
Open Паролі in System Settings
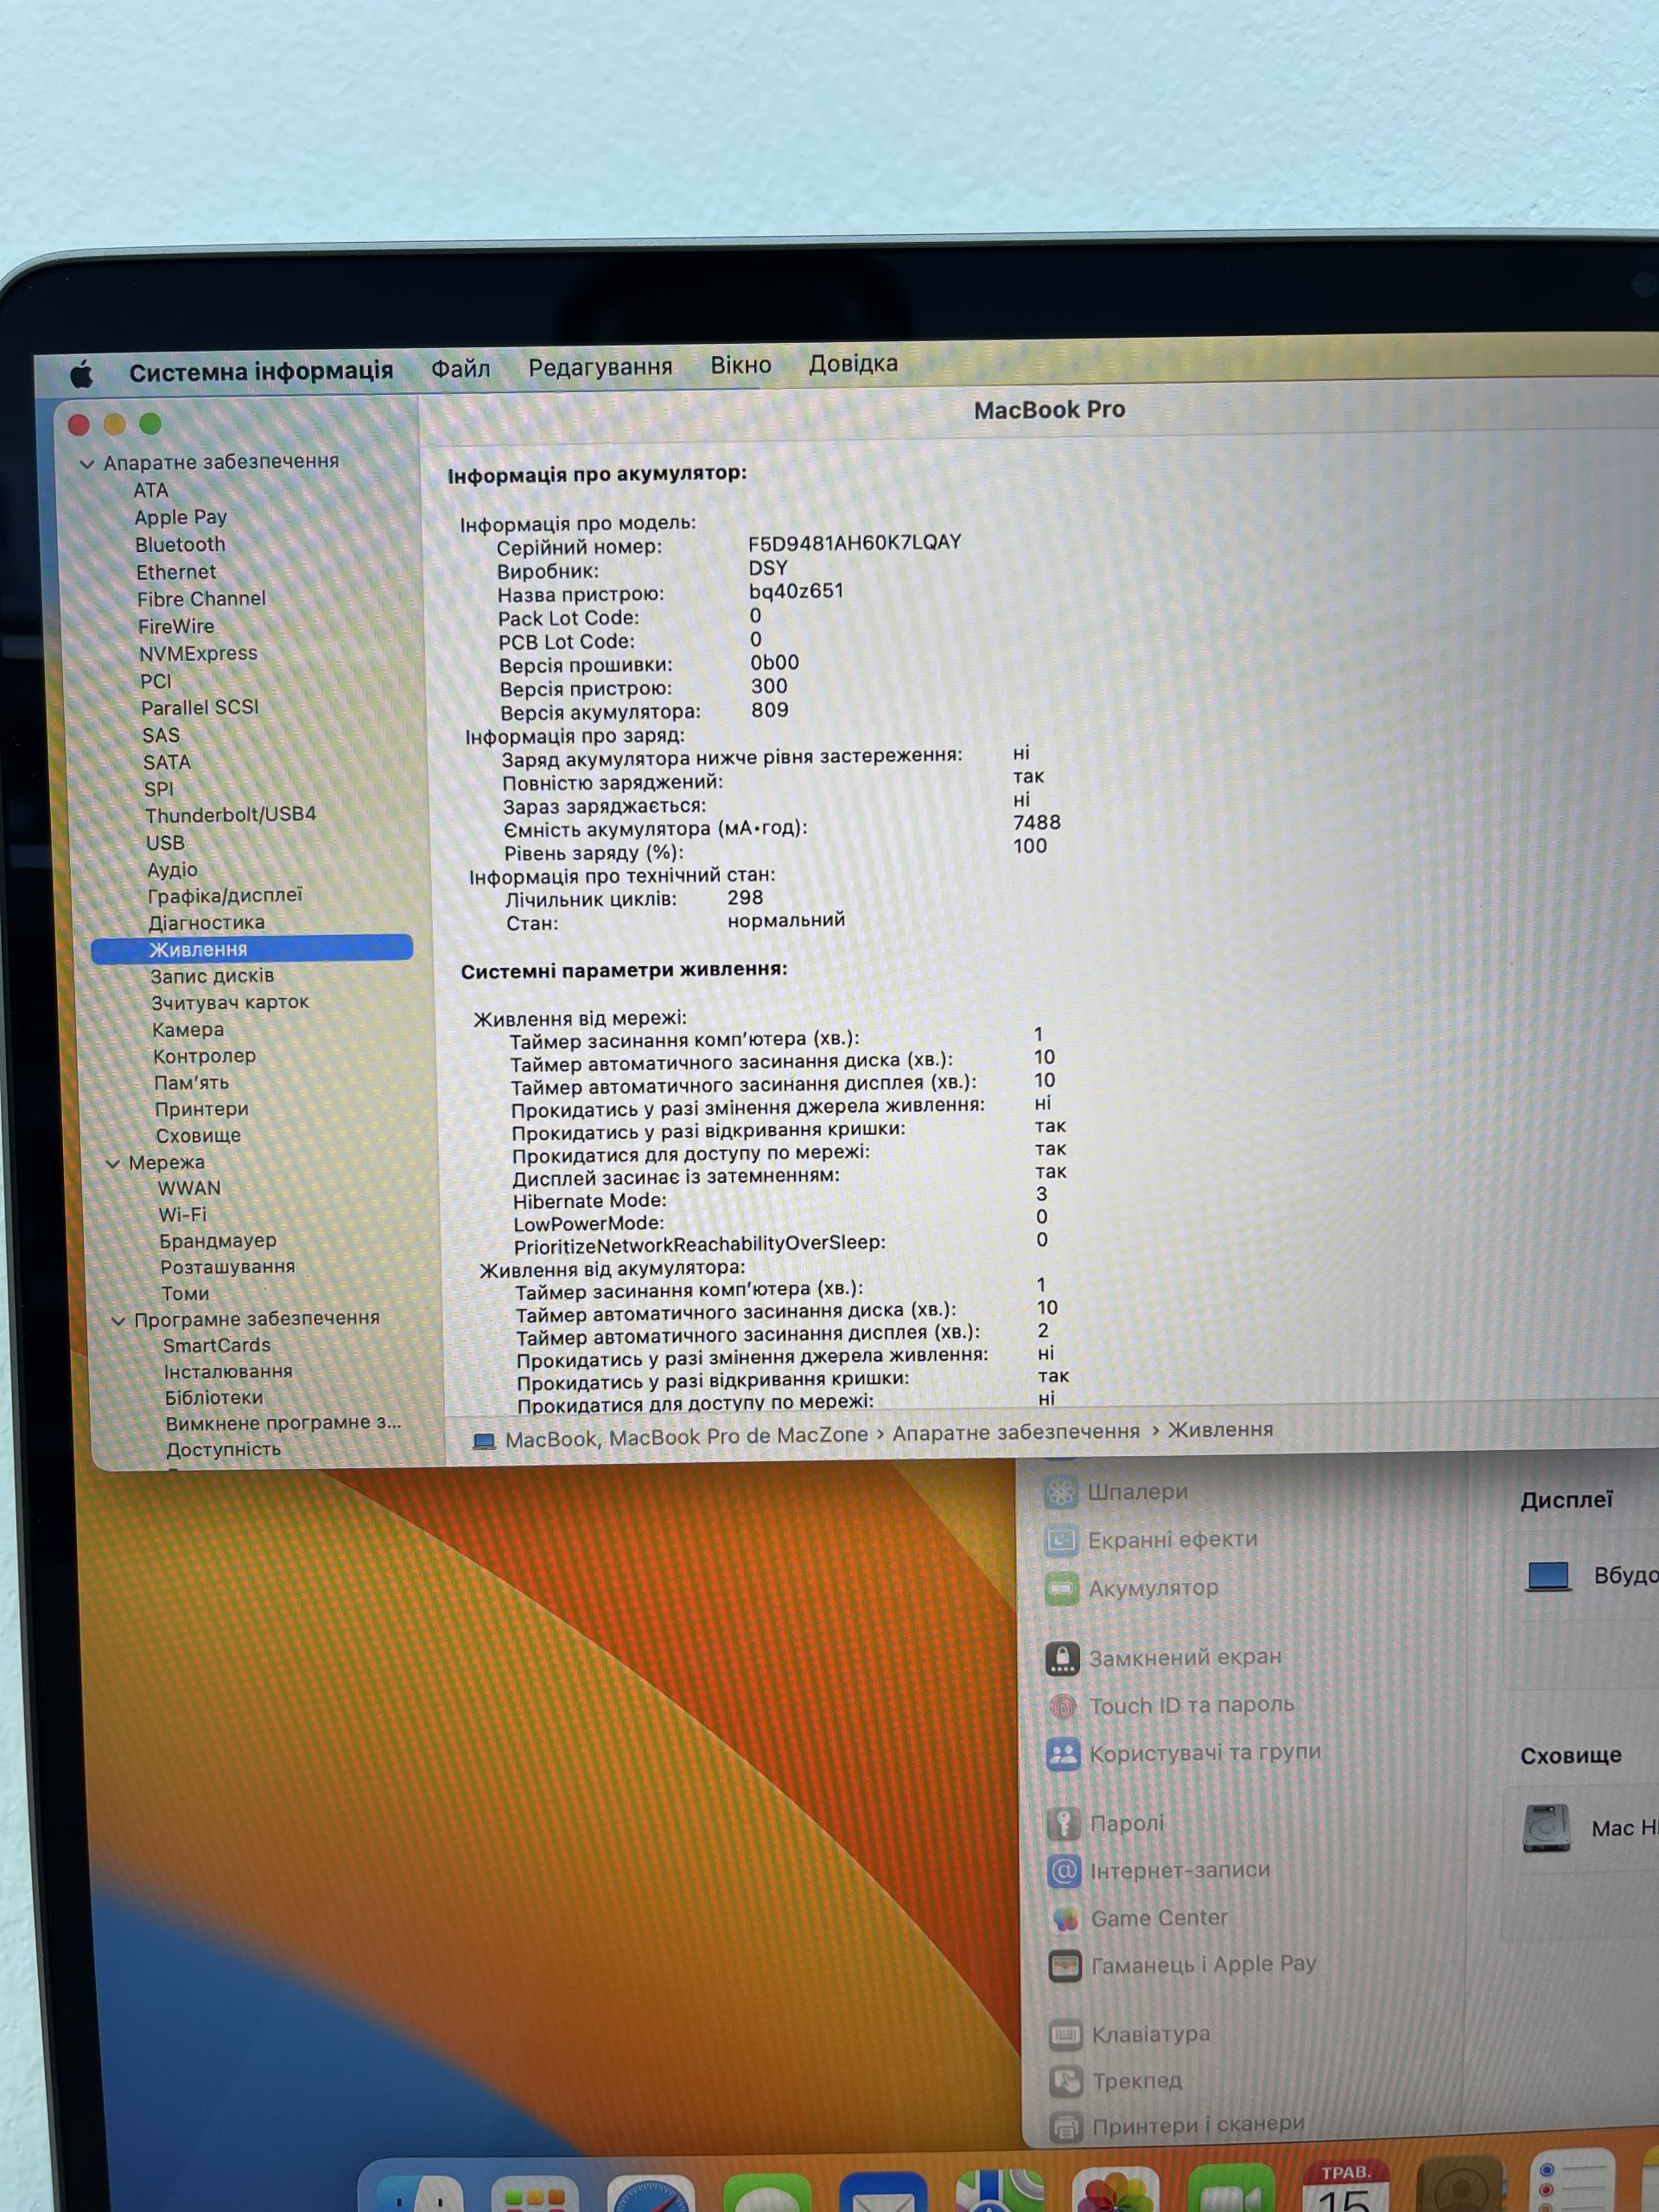[1127, 1823]
